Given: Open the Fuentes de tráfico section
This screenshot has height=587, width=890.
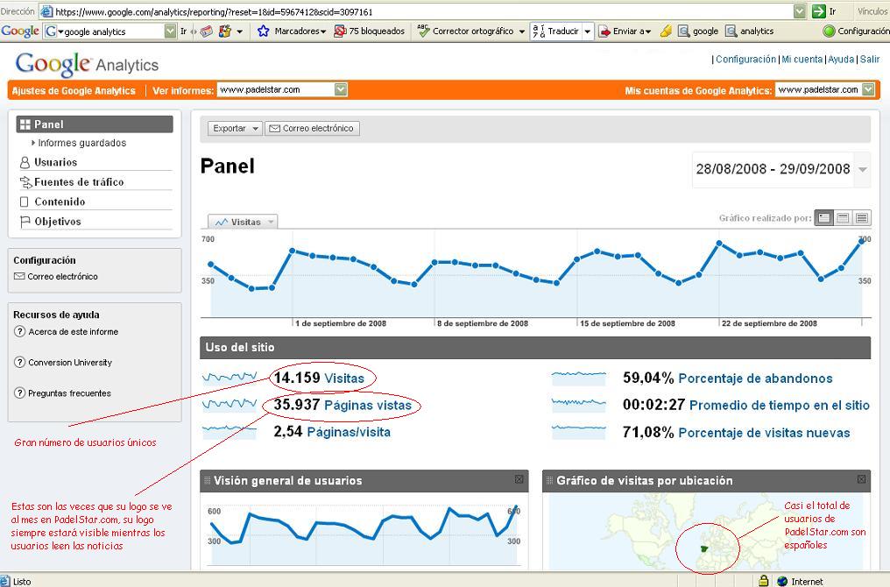Looking at the screenshot, I should pos(78,182).
